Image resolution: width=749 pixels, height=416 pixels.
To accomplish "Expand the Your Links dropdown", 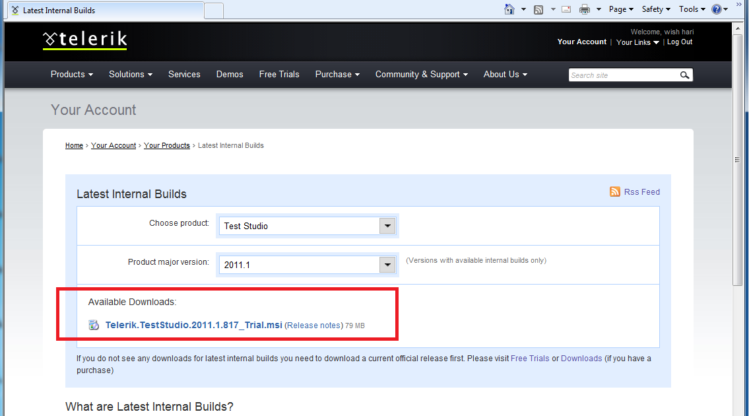I will point(637,42).
